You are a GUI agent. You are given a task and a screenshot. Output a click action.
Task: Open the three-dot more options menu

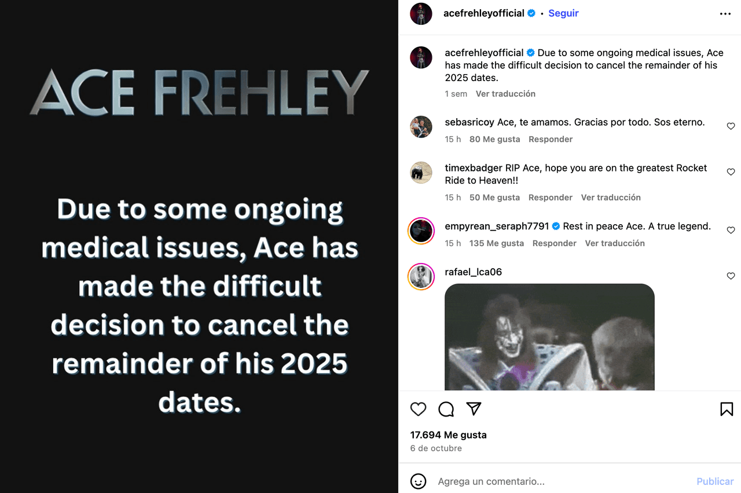[725, 14]
